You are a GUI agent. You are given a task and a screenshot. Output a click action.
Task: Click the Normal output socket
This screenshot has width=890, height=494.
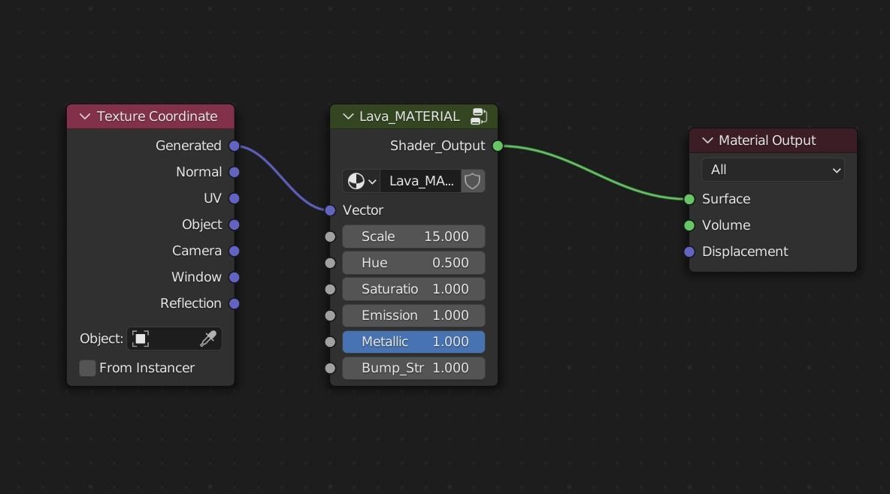(234, 172)
